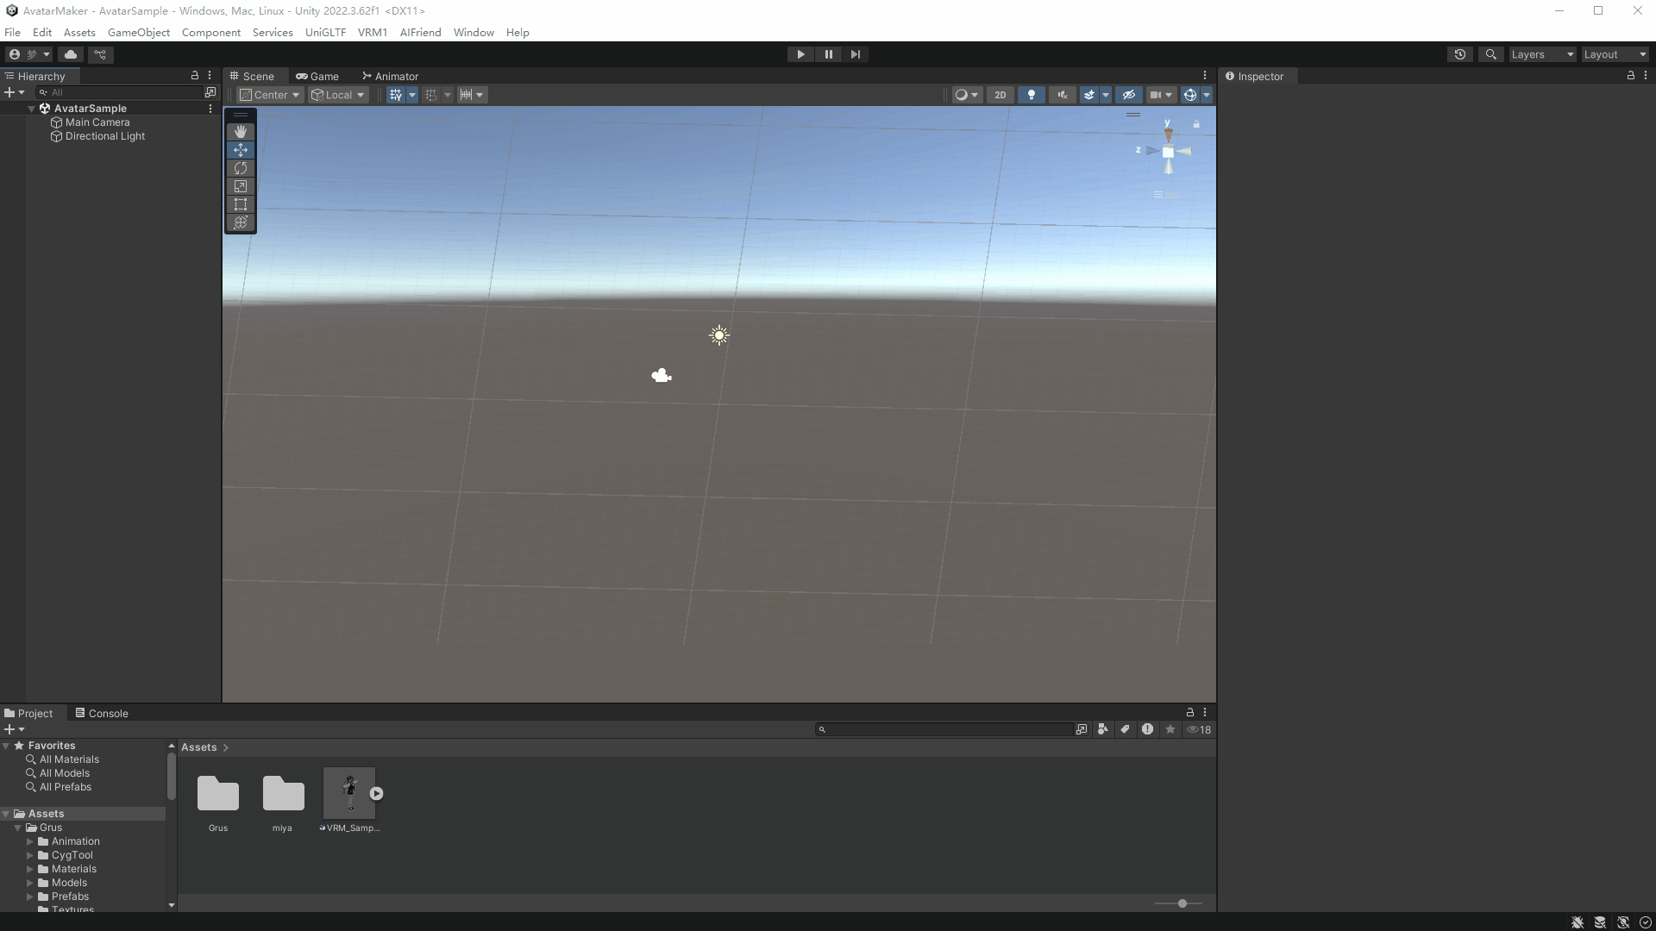Image resolution: width=1656 pixels, height=931 pixels.
Task: Expand the Animation folder in project tree
Action: tap(30, 841)
